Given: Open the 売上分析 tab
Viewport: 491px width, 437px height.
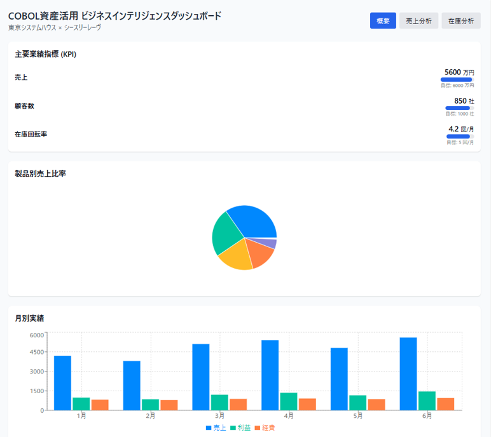Looking at the screenshot, I should click(x=418, y=21).
